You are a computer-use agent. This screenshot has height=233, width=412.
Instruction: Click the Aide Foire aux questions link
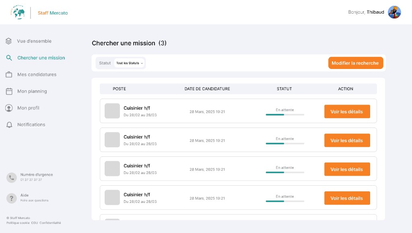(x=34, y=198)
